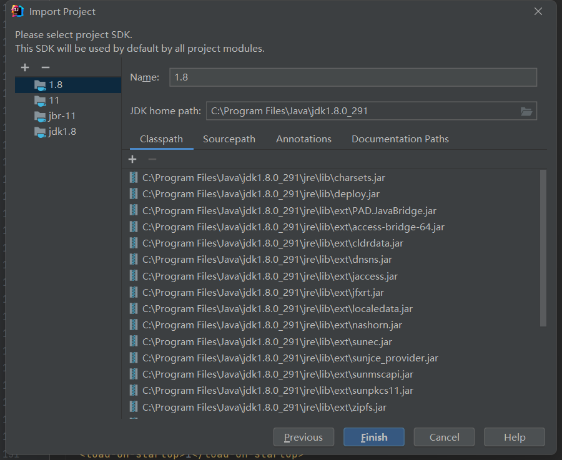
Task: Open Help for this dialog
Action: (x=515, y=437)
